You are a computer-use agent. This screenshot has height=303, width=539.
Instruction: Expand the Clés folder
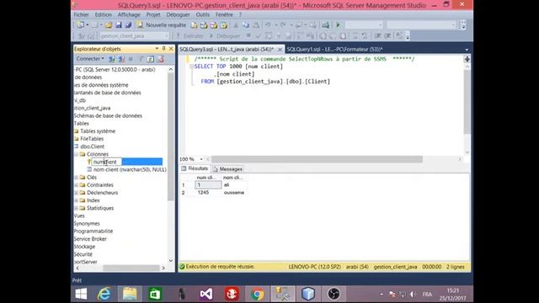[77, 178]
